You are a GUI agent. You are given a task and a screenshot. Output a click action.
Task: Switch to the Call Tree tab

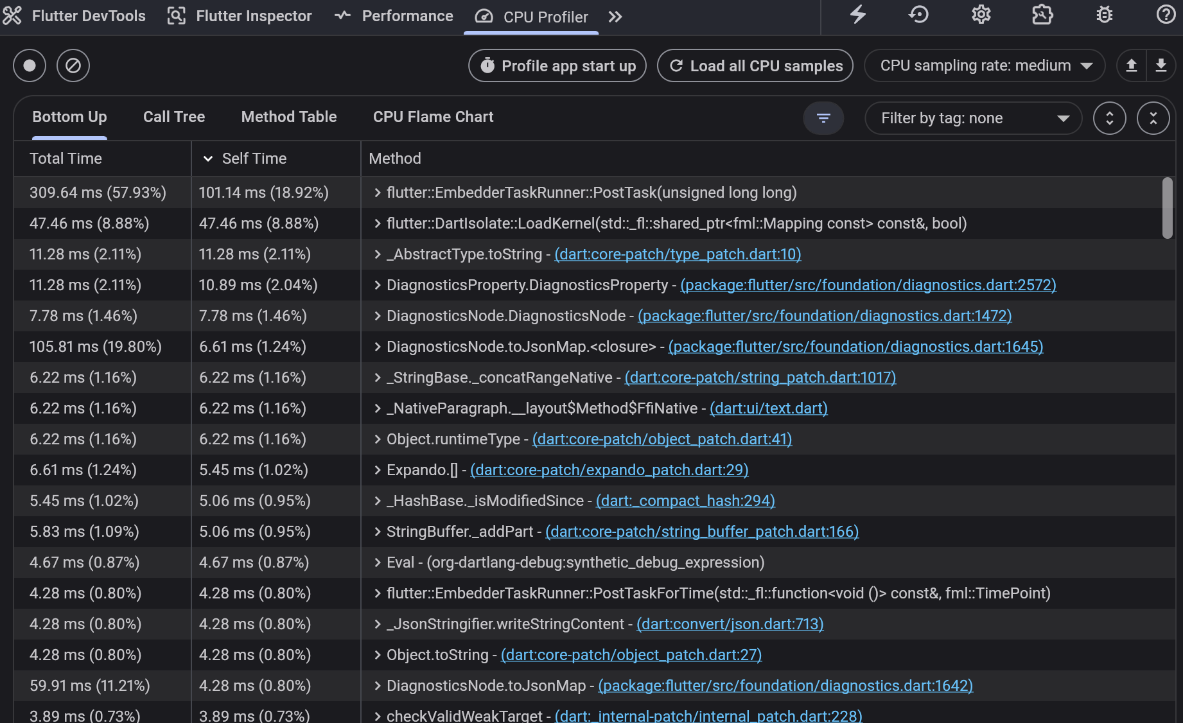174,117
